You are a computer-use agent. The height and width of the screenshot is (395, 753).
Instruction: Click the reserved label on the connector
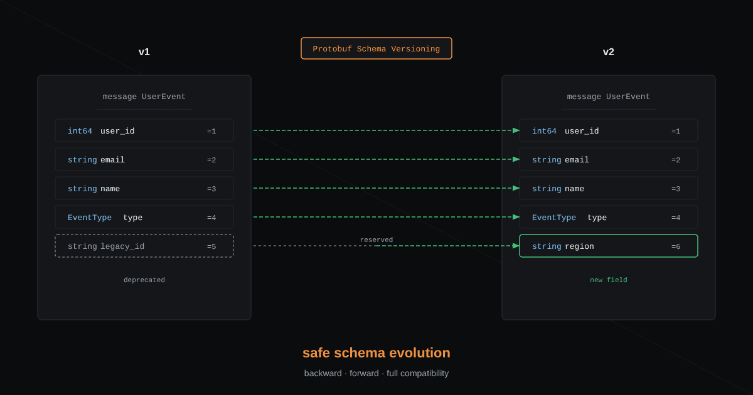point(376,240)
